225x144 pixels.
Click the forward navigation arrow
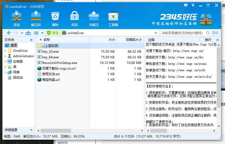click(16, 33)
